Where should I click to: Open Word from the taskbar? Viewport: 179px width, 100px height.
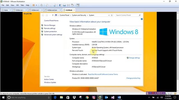click(119, 97)
